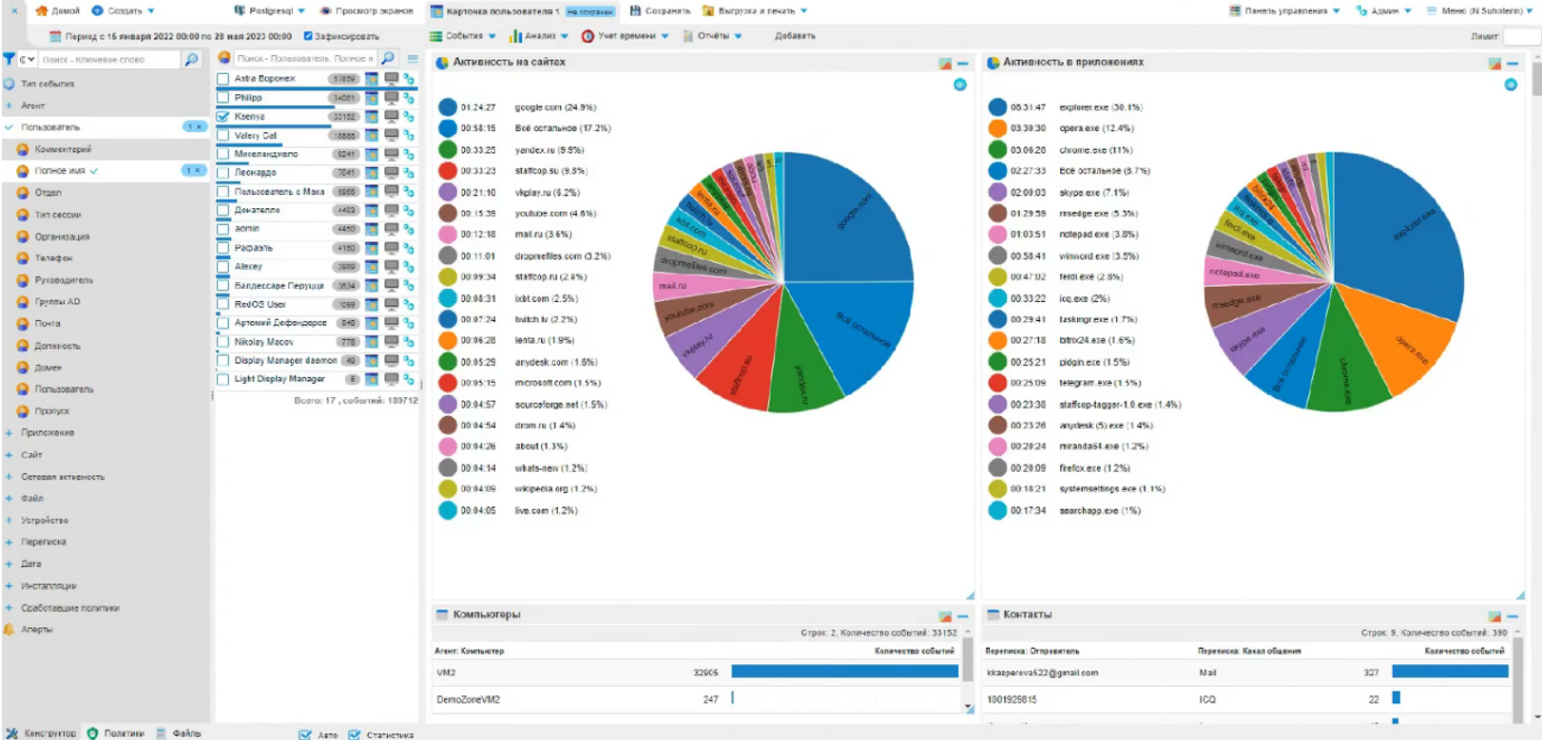Click the green chrome.exe legend circle
Screen dimensions: 1542x740
coord(997,150)
